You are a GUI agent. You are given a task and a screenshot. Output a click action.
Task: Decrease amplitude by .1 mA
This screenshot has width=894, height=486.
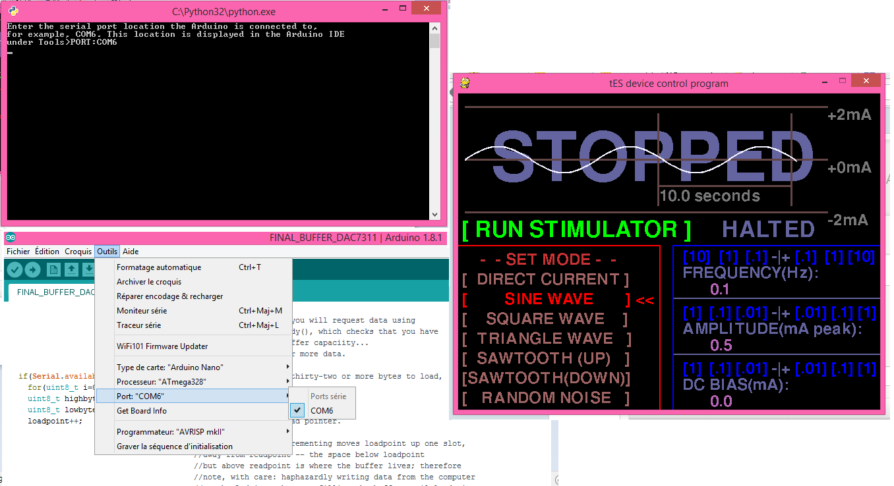pos(719,312)
